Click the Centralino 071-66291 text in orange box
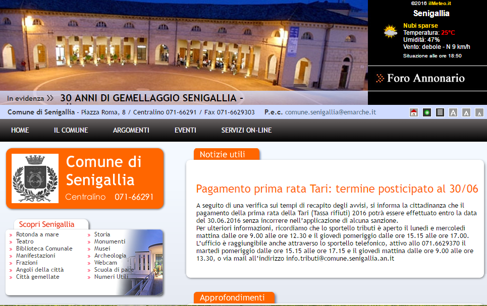487x306 pixels. (x=110, y=197)
